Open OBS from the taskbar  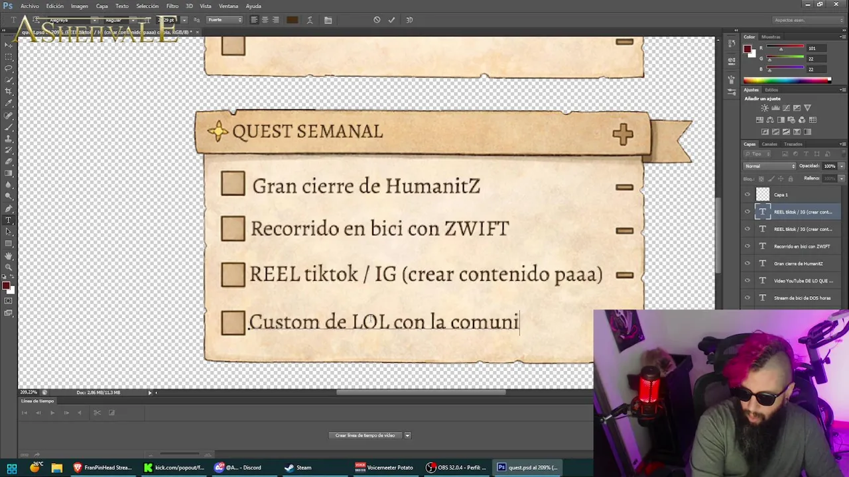(x=457, y=467)
